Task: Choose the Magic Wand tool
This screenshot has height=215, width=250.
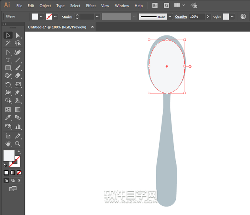Action: pyautogui.click(x=8, y=43)
